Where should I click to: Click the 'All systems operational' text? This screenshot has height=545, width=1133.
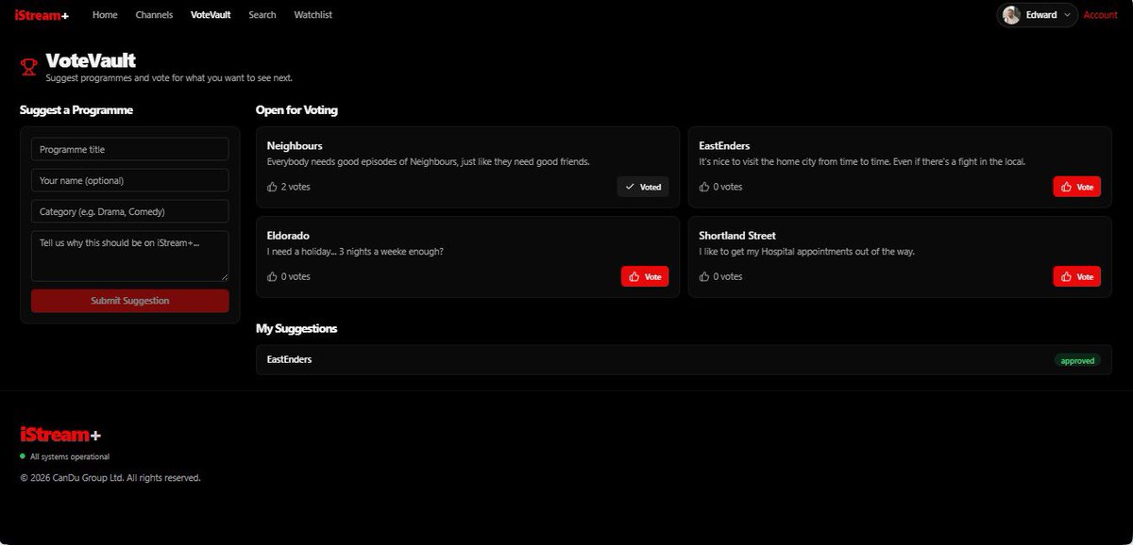tap(70, 456)
